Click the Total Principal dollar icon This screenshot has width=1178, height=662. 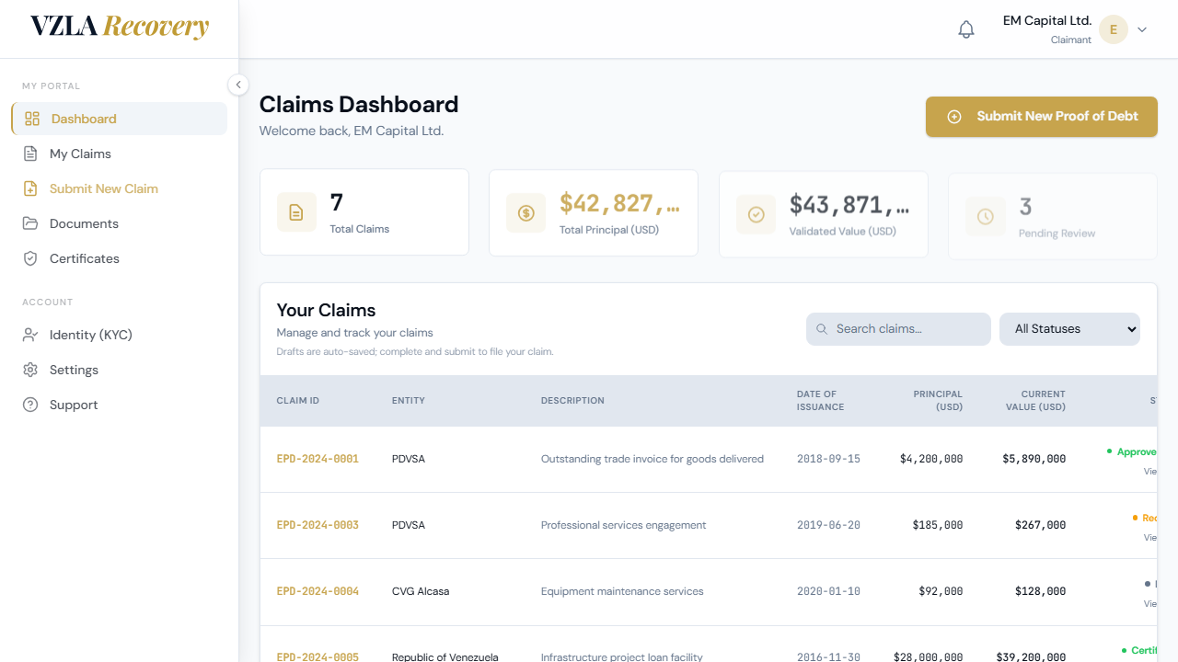point(526,213)
